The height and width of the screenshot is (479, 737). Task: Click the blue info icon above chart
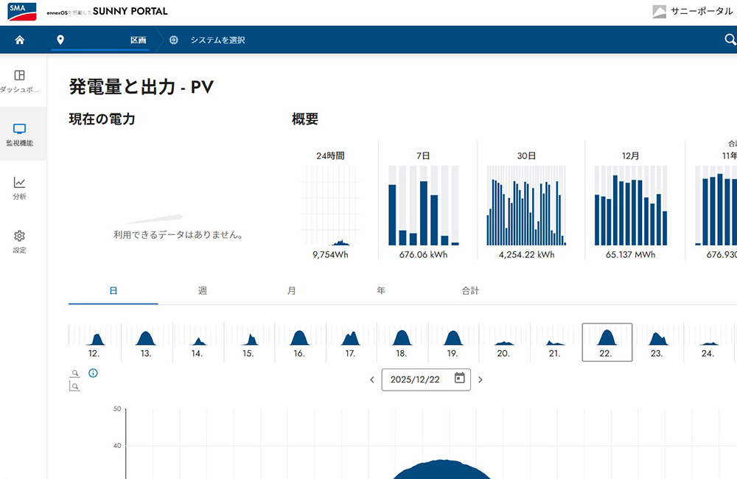[93, 373]
